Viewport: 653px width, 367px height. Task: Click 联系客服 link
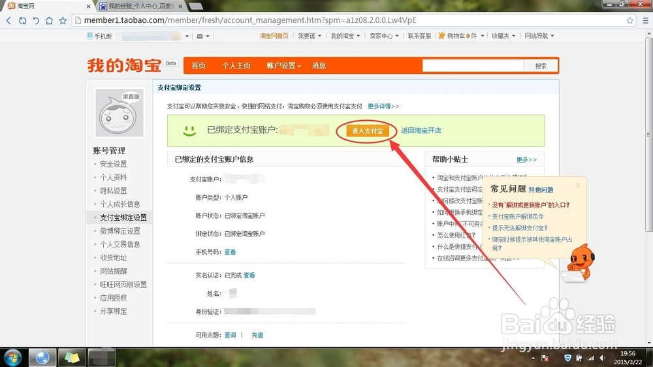coord(419,36)
